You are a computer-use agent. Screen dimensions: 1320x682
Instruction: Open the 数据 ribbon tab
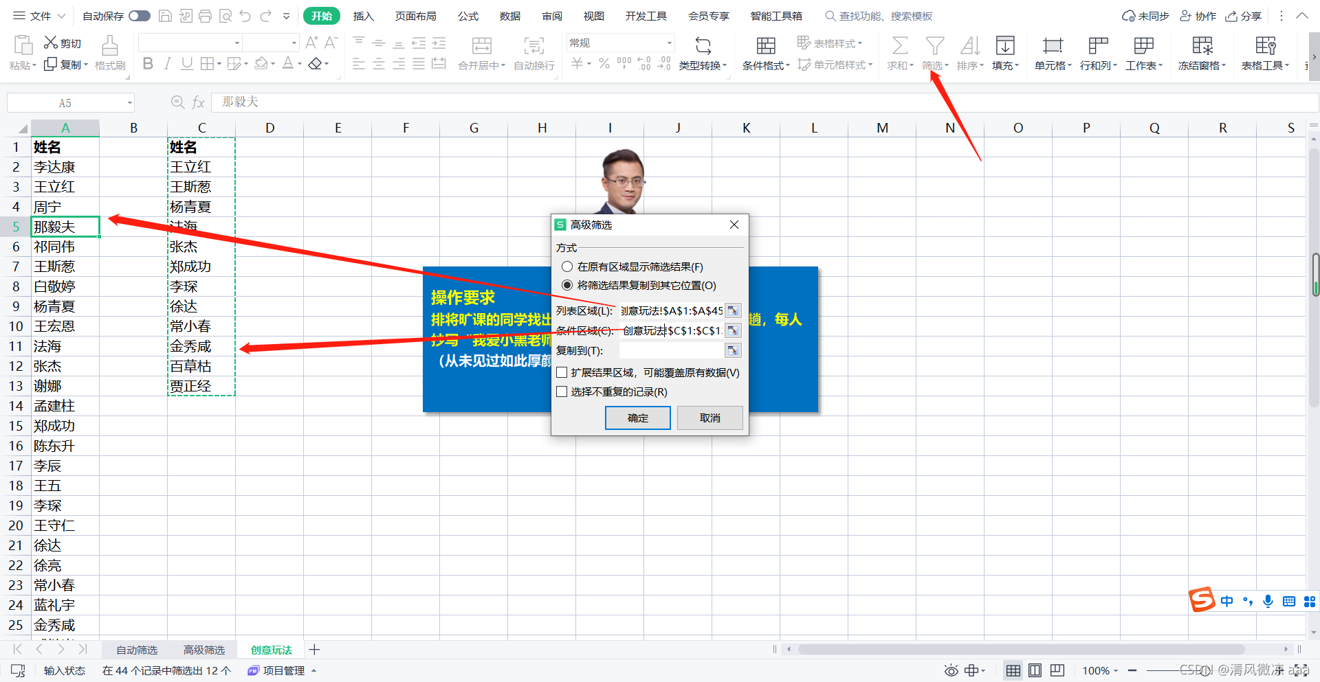(x=510, y=16)
